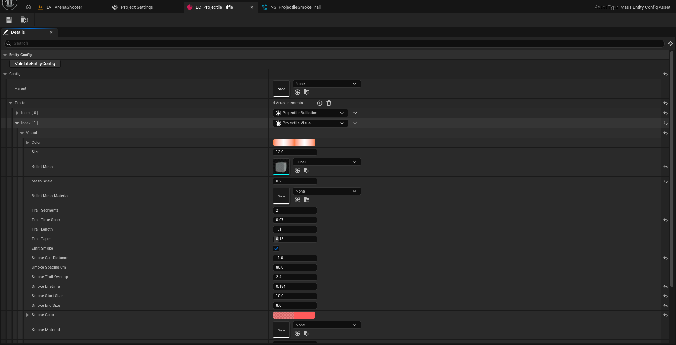Click the ValidateEntityConfig button
Screen dimensions: 676x345
(x=35, y=64)
